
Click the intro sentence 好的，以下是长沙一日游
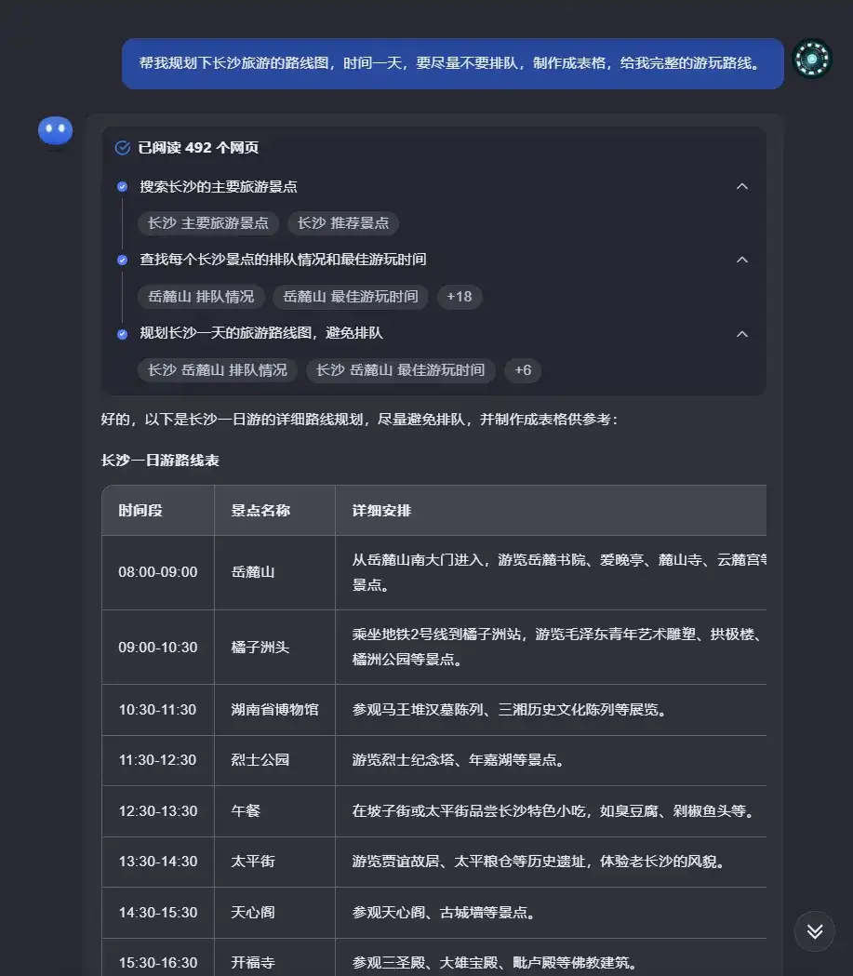360,420
